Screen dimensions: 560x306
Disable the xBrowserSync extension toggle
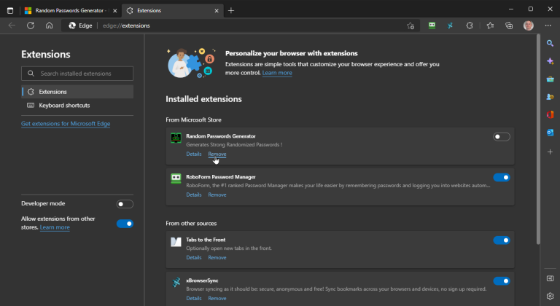(502, 281)
